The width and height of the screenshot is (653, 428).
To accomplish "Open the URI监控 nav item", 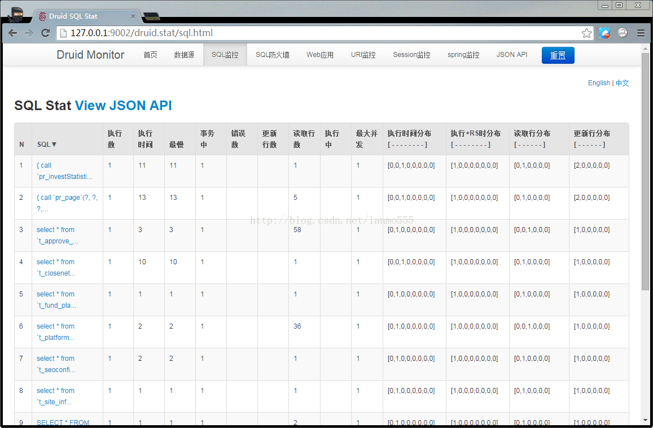I will pos(363,55).
